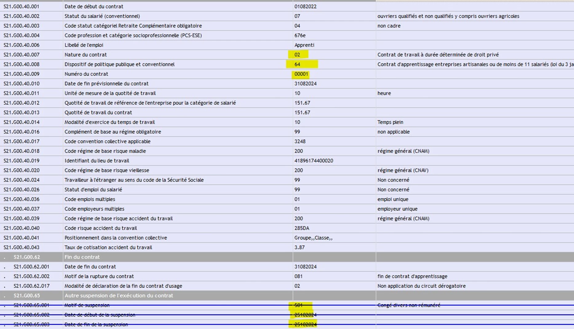Image resolution: width=574 pixels, height=329 pixels.
Task: Select 'régime général (CNAM)' in the risque maladie row
Action: [403, 151]
